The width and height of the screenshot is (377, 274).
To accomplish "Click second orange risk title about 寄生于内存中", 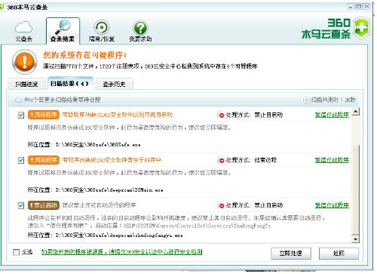I will 112,160.
